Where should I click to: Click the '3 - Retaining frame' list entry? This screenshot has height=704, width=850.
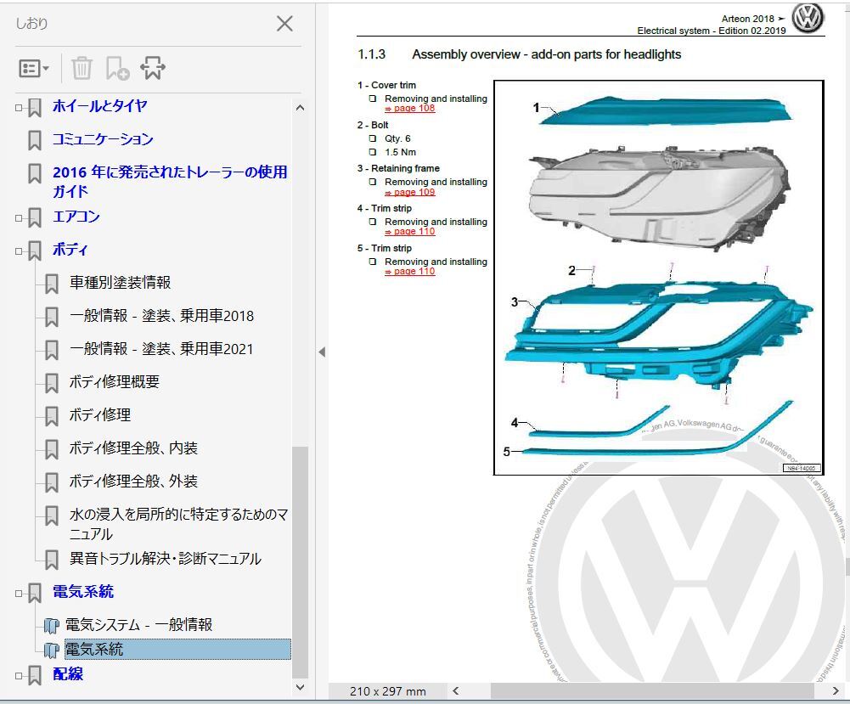tap(398, 168)
